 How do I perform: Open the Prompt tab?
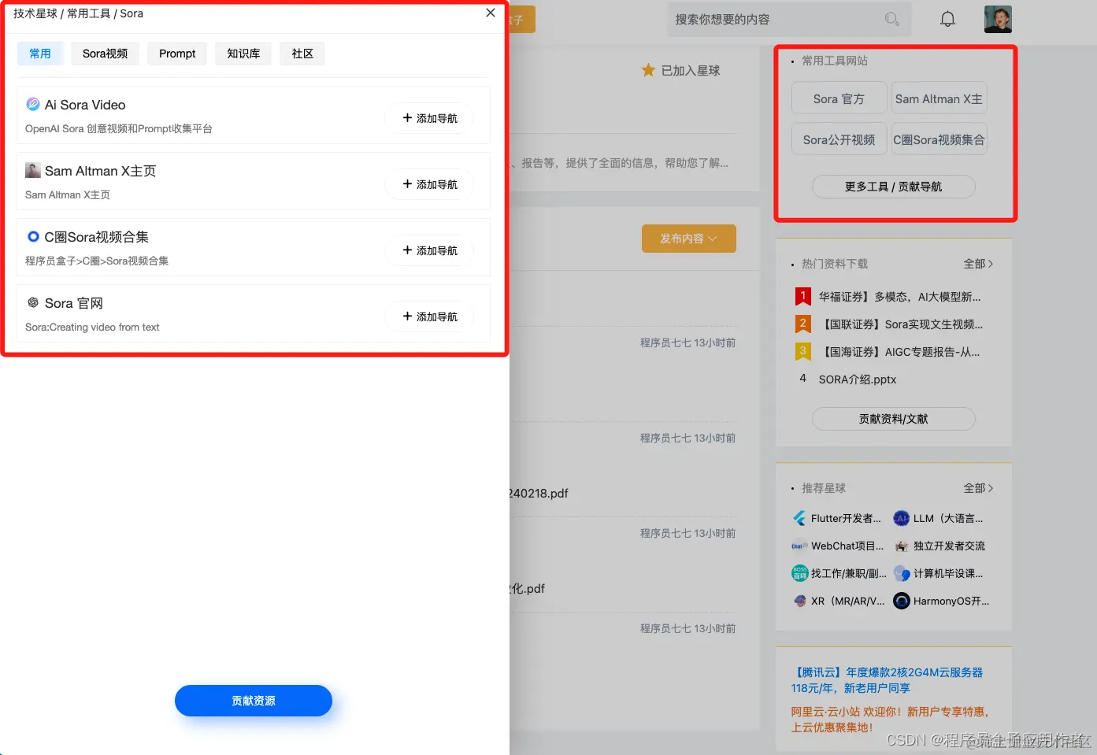point(177,54)
